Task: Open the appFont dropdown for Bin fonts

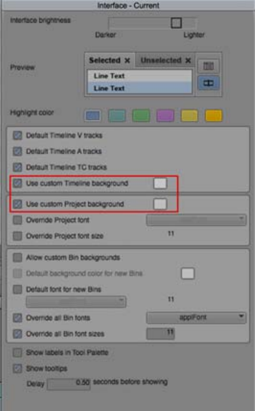Action: pyautogui.click(x=196, y=318)
